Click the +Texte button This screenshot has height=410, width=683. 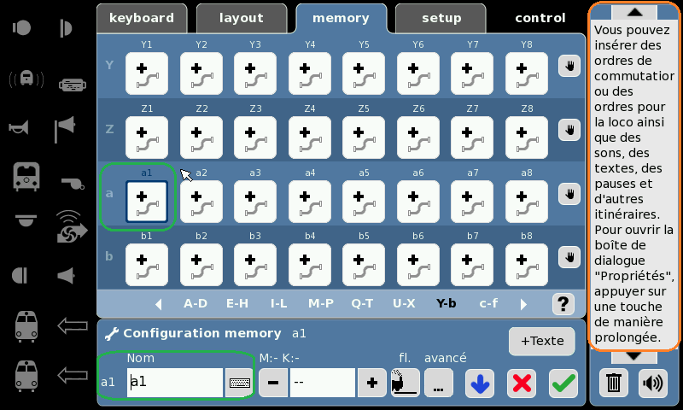click(541, 341)
